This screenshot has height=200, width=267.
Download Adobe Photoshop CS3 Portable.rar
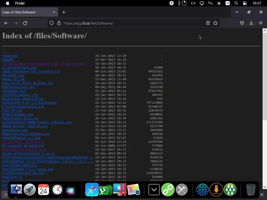pyautogui.click(x=31, y=71)
